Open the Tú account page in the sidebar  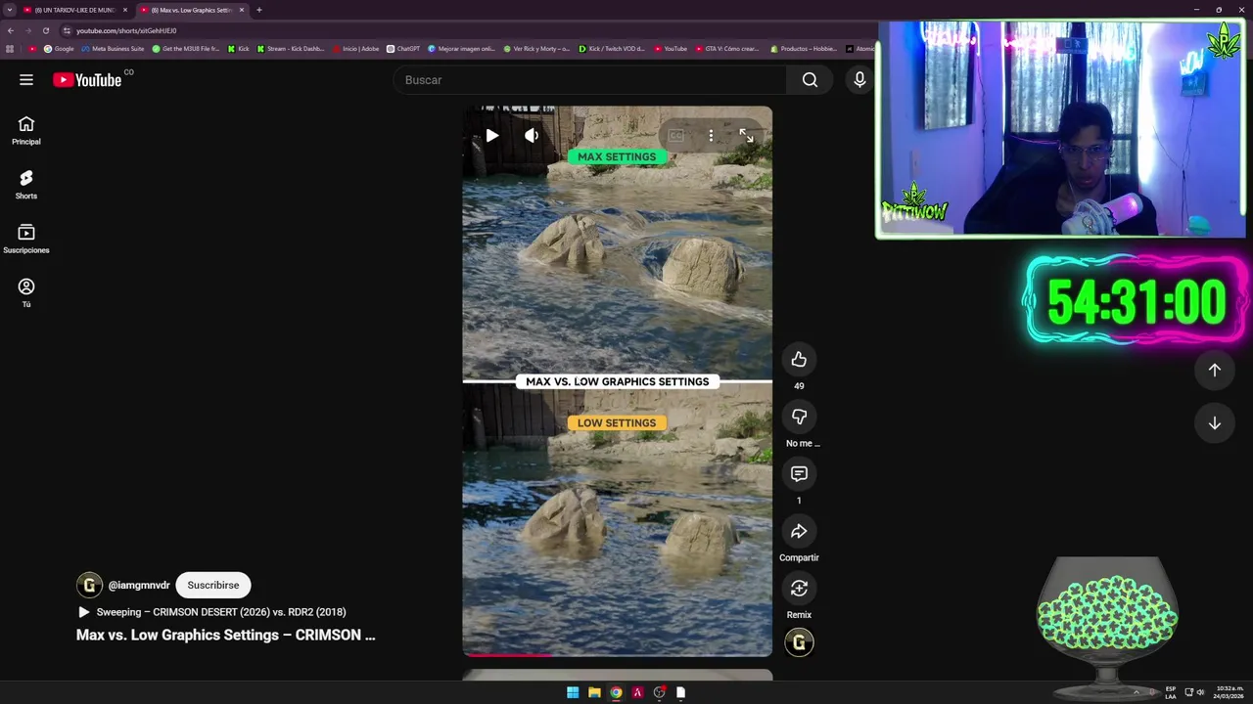point(26,293)
